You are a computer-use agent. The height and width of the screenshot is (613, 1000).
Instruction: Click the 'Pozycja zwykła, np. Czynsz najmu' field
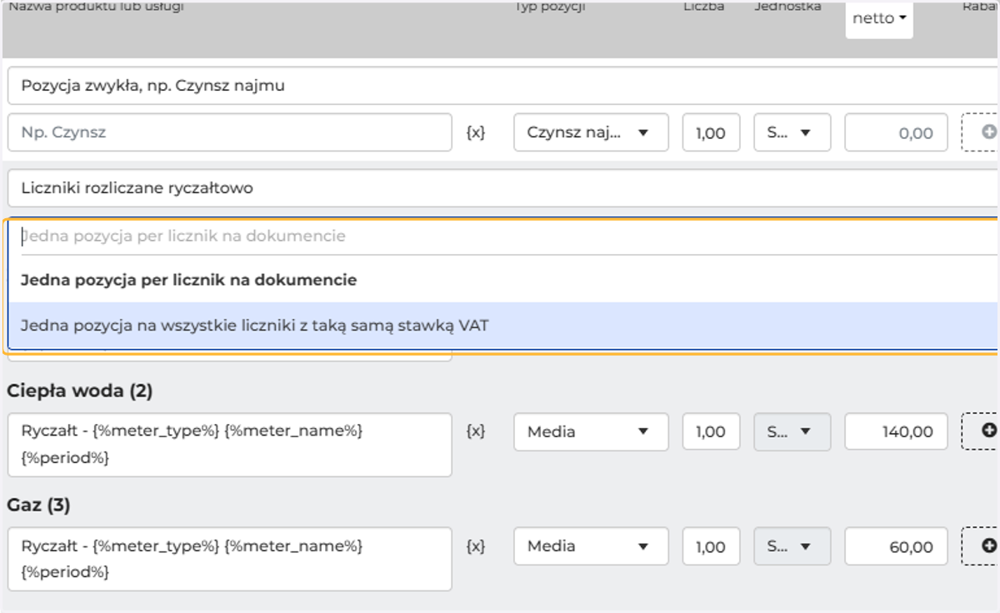tap(502, 86)
